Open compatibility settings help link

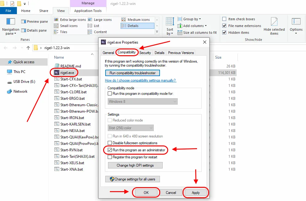pyautogui.click(x=140, y=80)
